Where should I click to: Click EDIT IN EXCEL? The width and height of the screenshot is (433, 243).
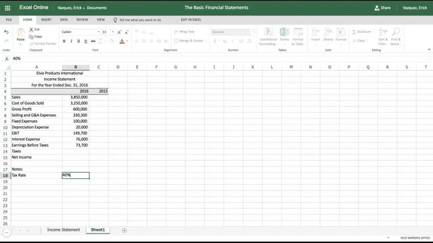coord(191,20)
